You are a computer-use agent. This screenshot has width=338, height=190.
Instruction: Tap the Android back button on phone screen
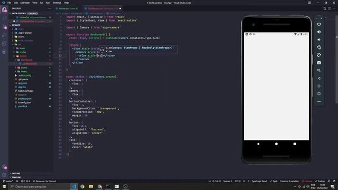point(258,144)
